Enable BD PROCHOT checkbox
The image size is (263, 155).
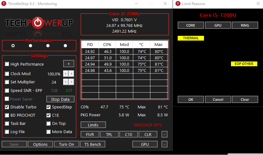(7, 115)
